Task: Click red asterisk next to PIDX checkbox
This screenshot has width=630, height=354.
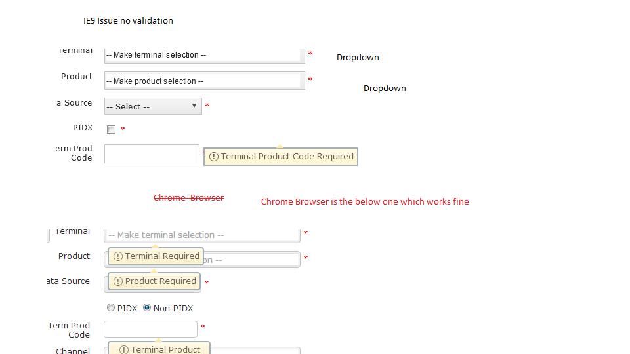Action: coord(123,129)
